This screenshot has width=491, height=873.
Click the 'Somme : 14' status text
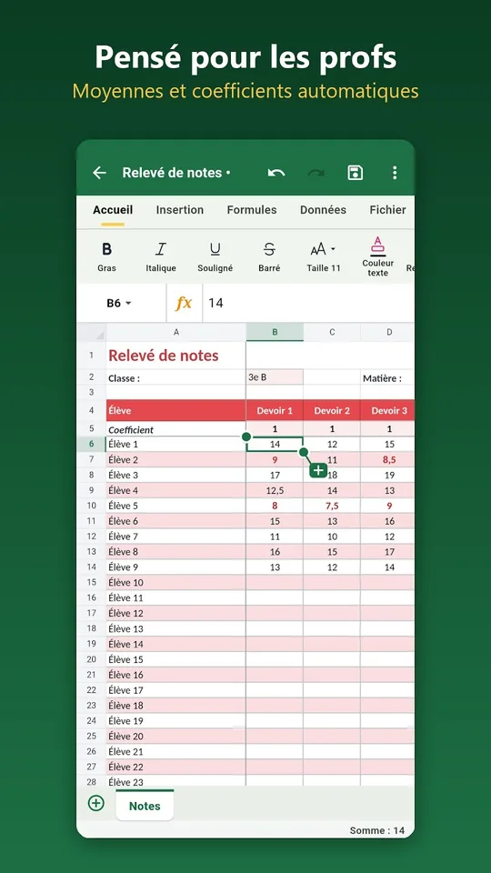pyautogui.click(x=376, y=830)
